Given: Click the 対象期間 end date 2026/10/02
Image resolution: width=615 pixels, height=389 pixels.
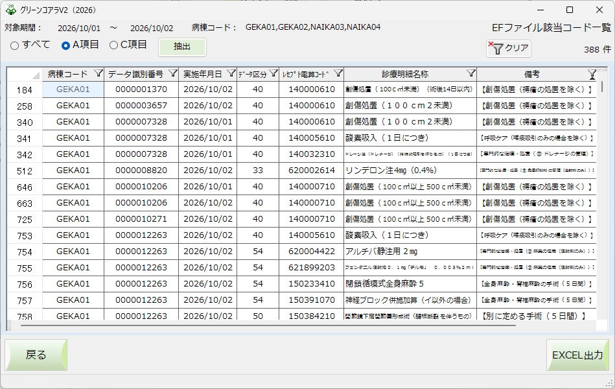Looking at the screenshot, I should pos(152,29).
